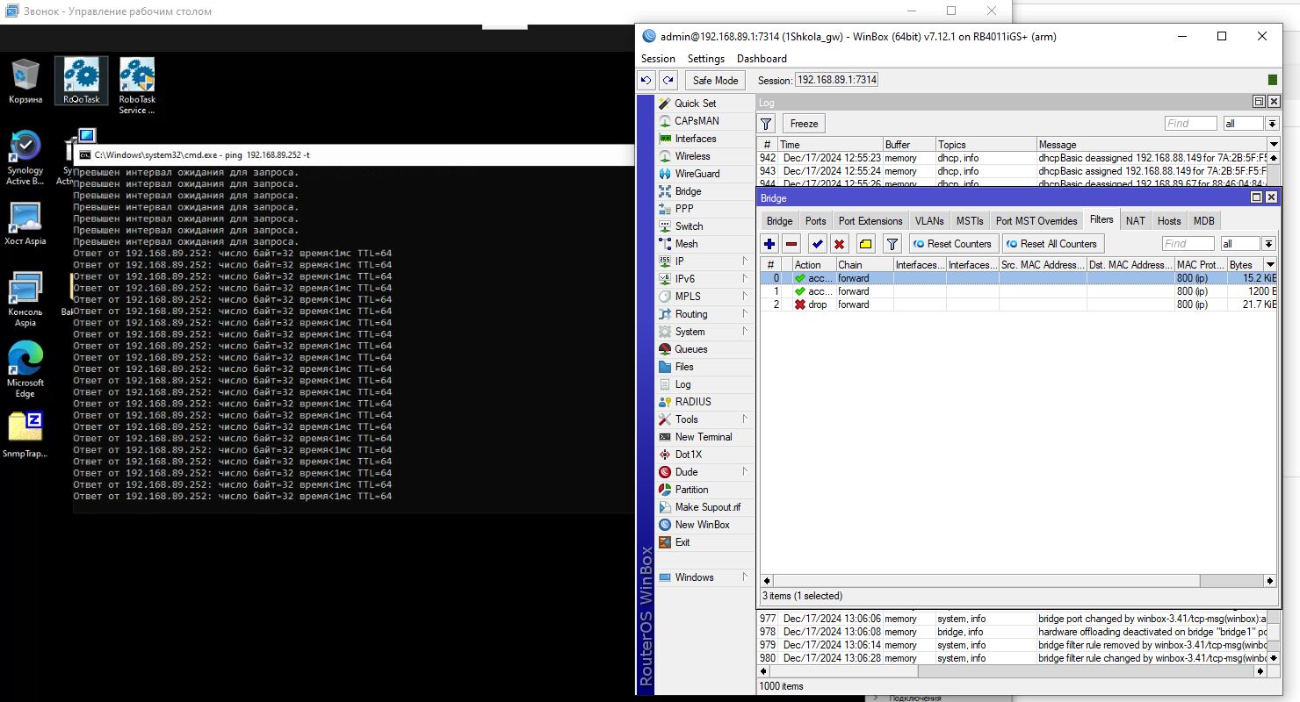Click the Reset Counters button
The image size is (1300, 702).
953,244
